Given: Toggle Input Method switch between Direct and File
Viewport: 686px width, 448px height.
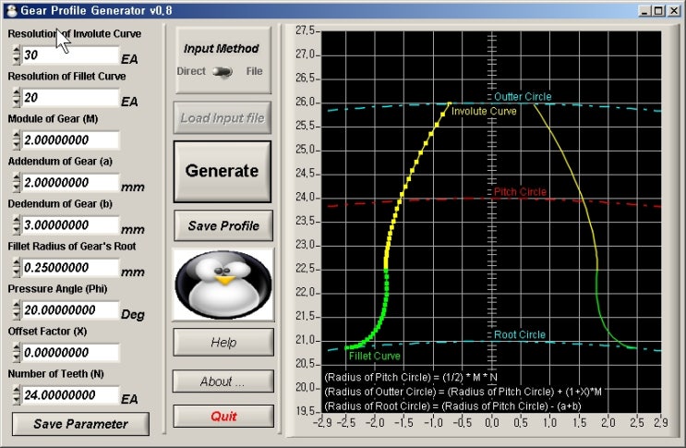Looking at the screenshot, I should 223,71.
